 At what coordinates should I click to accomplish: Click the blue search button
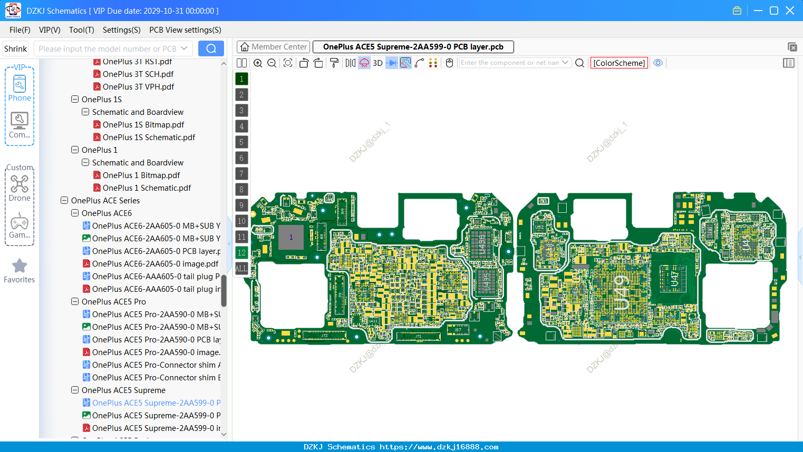(211, 48)
